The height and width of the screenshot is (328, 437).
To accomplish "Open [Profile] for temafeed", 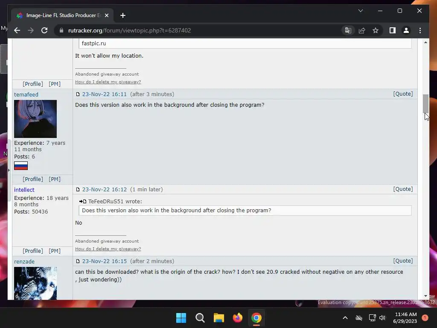I will click(33, 179).
